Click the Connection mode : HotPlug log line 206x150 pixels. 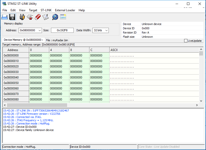click(x=27, y=123)
